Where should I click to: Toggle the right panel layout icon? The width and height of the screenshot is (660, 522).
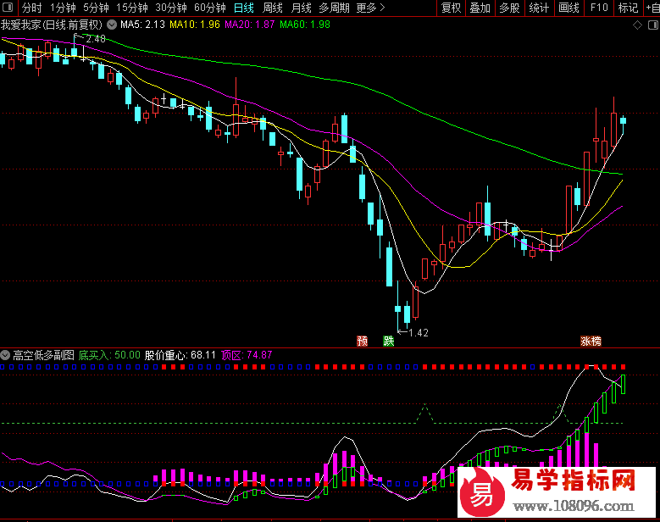[x=653, y=25]
